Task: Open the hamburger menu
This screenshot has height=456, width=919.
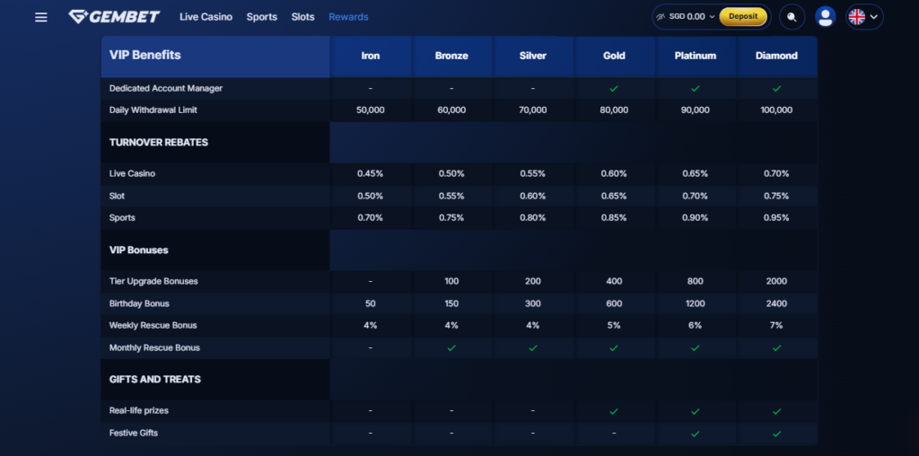Action: tap(41, 17)
